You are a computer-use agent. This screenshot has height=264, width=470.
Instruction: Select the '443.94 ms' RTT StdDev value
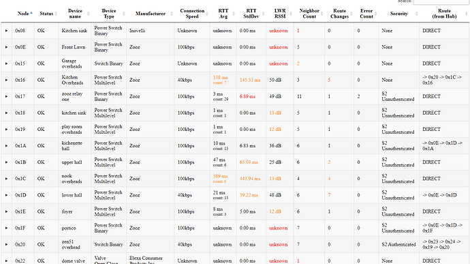[250, 179]
